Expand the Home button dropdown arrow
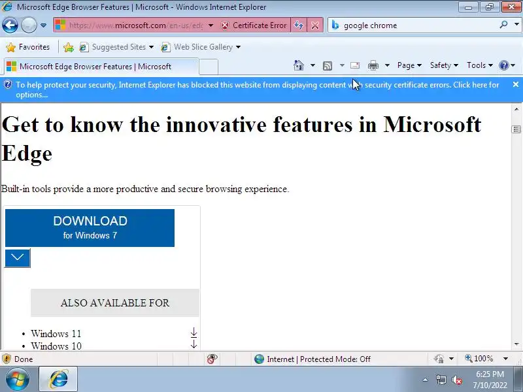Screen dimensions: 523x392 tap(312, 65)
